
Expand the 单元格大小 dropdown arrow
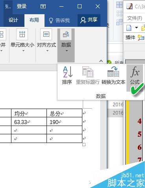point(23,51)
